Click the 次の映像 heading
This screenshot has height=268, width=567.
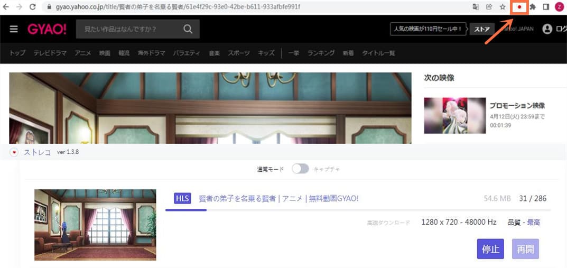click(439, 78)
